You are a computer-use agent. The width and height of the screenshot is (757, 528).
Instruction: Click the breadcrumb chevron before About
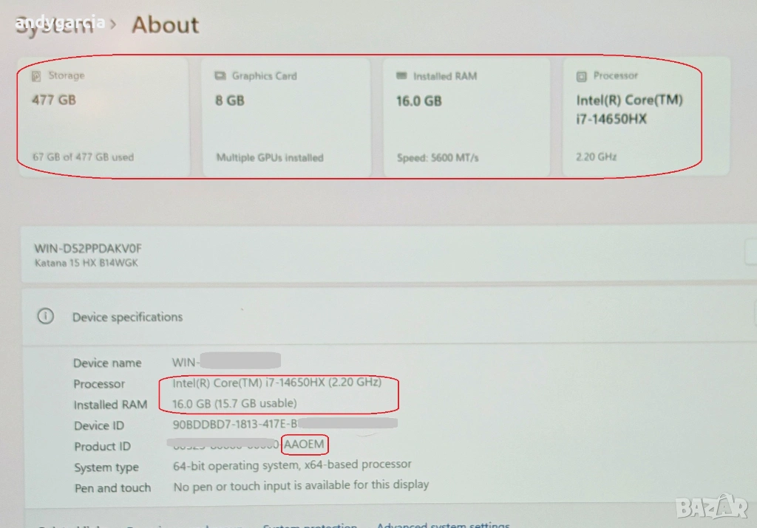[113, 26]
